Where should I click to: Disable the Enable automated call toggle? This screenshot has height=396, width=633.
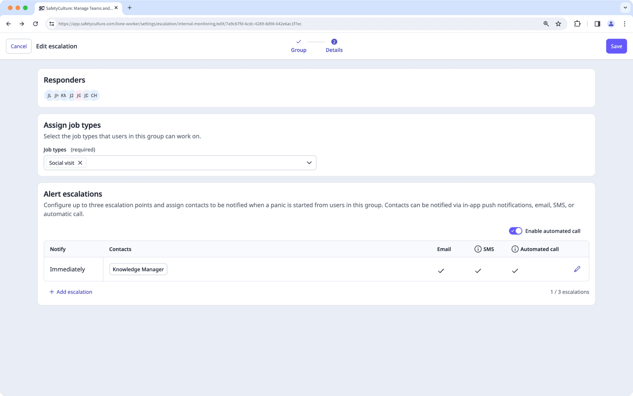click(515, 231)
